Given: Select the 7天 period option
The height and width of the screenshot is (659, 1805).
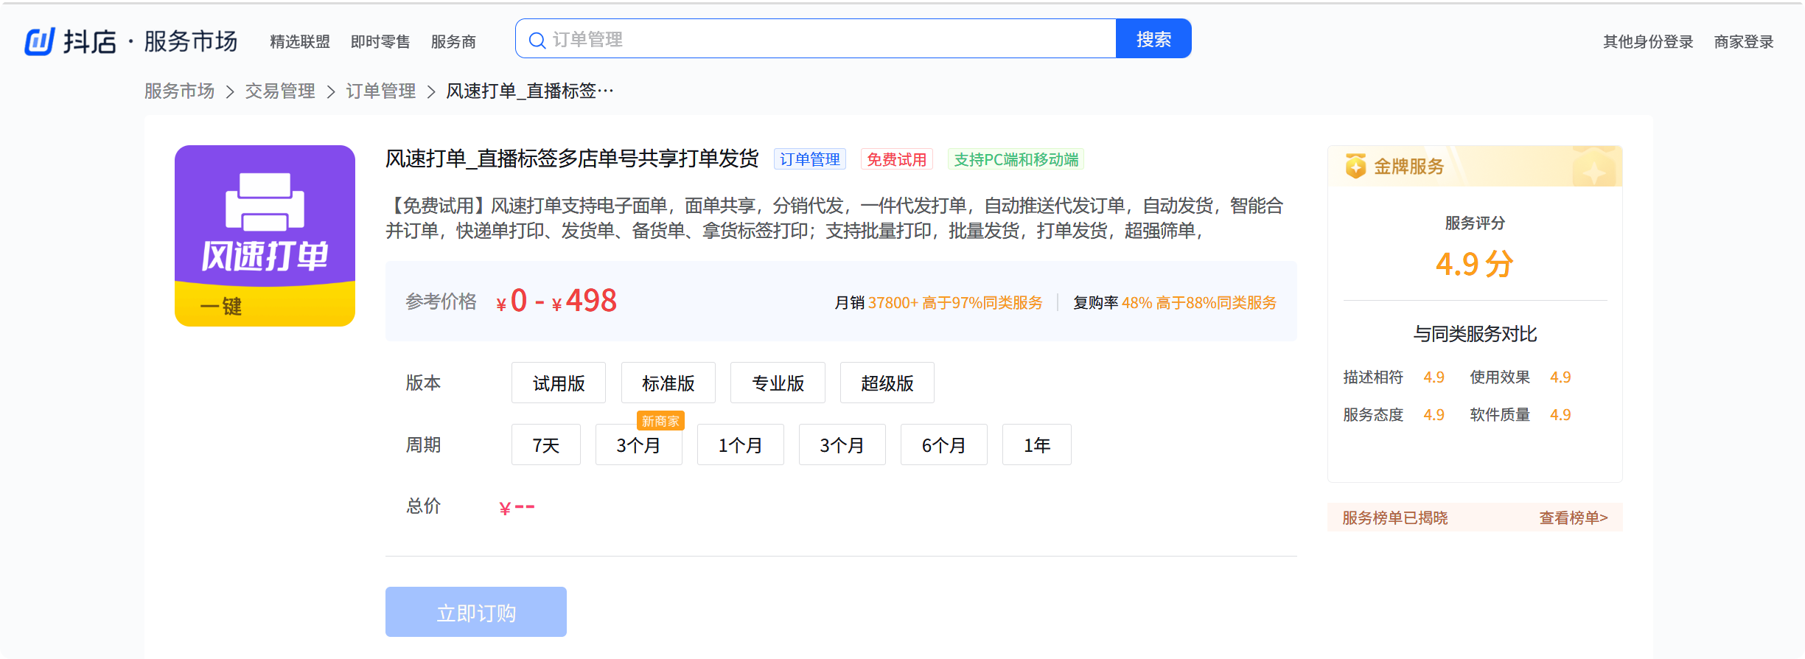Looking at the screenshot, I should [545, 445].
